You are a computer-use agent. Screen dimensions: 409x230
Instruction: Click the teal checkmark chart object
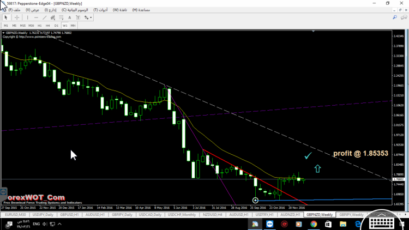pyautogui.click(x=308, y=156)
